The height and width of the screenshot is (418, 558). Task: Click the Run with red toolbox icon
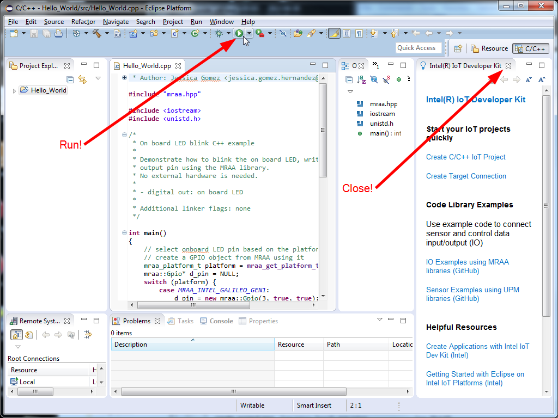click(260, 33)
